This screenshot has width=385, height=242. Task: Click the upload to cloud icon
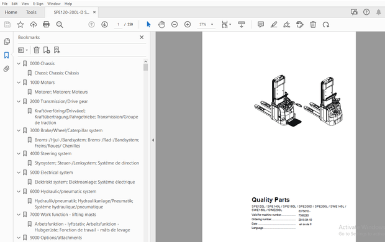coord(34,25)
